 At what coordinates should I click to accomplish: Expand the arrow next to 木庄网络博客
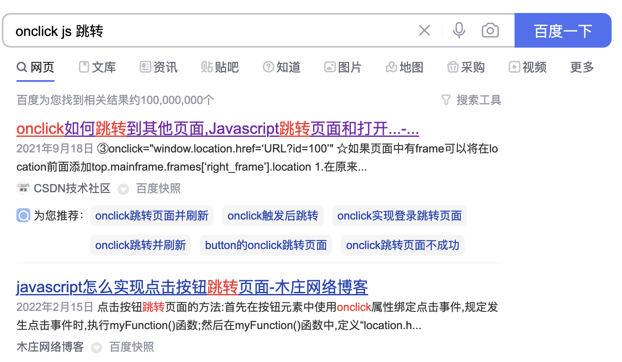[97, 348]
